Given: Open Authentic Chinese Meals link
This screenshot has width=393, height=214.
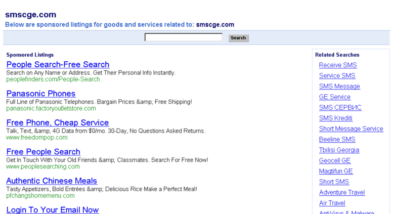Looking at the screenshot, I should 52,181.
